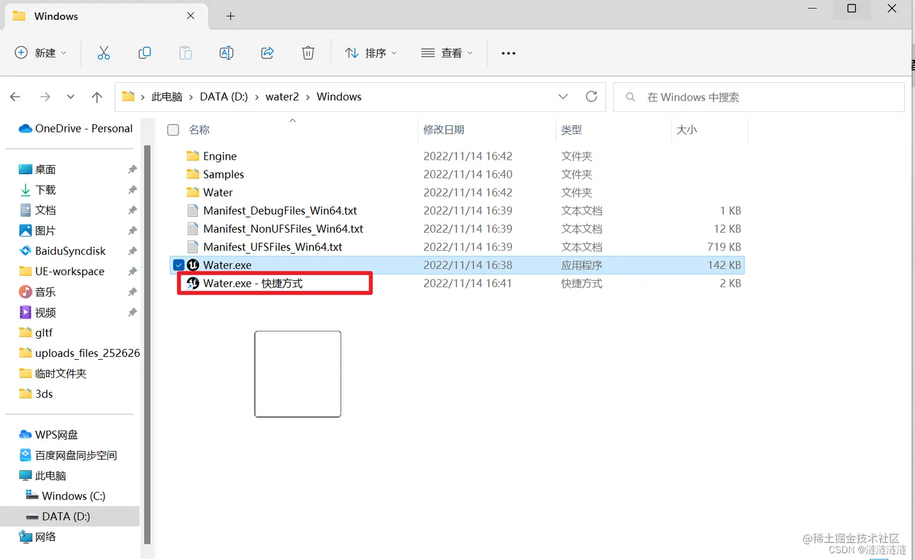Click the Share icon in the toolbar

click(267, 53)
